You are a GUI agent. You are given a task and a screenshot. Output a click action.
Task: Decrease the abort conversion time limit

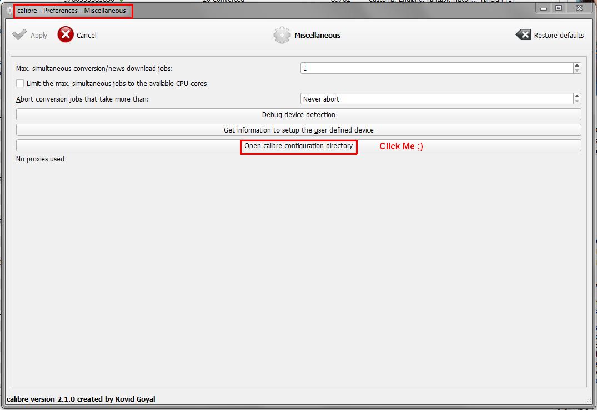[577, 101]
